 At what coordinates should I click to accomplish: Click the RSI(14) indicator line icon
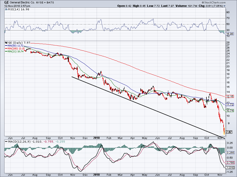point(6,9)
